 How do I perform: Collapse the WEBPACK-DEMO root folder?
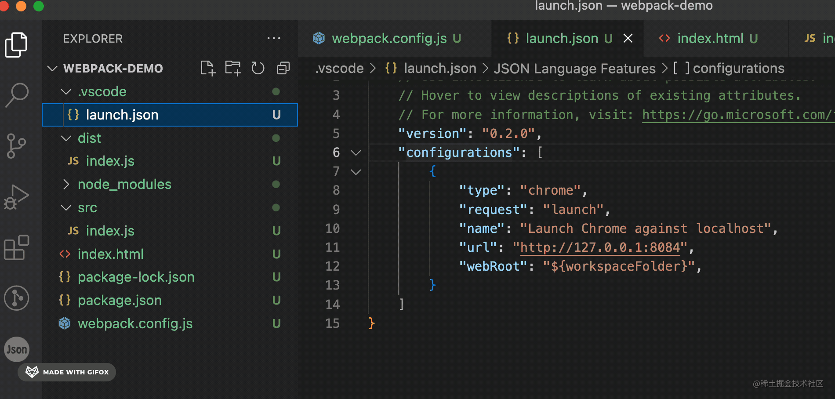[53, 69]
